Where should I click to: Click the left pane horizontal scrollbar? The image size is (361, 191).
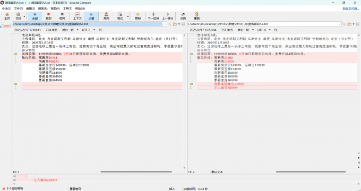(136, 172)
